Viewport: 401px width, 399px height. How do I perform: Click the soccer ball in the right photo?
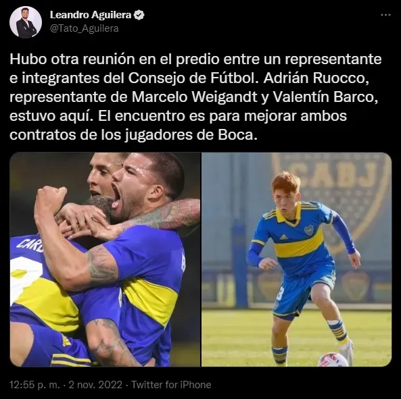coord(333,359)
